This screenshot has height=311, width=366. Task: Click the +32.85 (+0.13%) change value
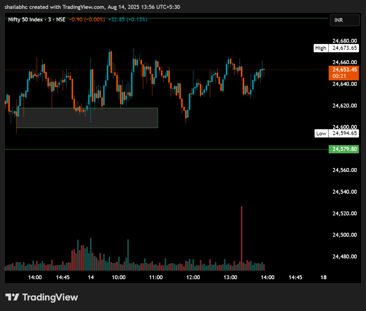pos(128,20)
